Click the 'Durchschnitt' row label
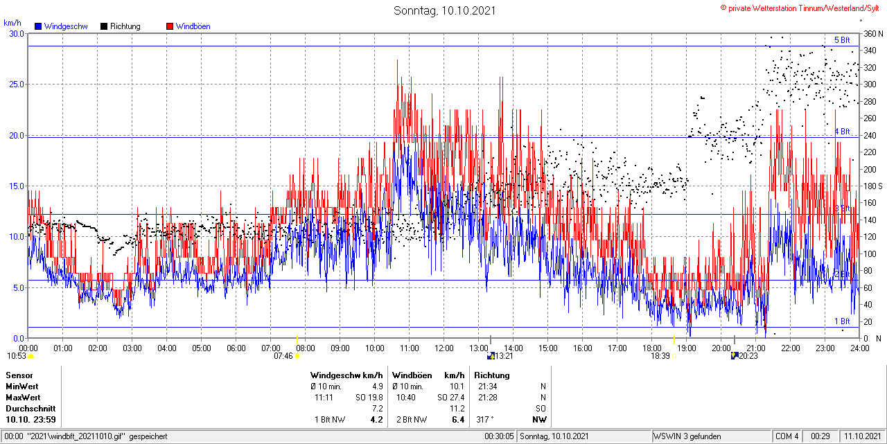 (30, 409)
